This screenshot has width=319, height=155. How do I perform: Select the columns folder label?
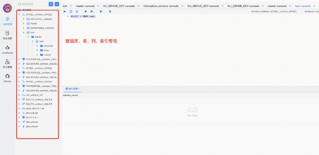coord(48,46)
